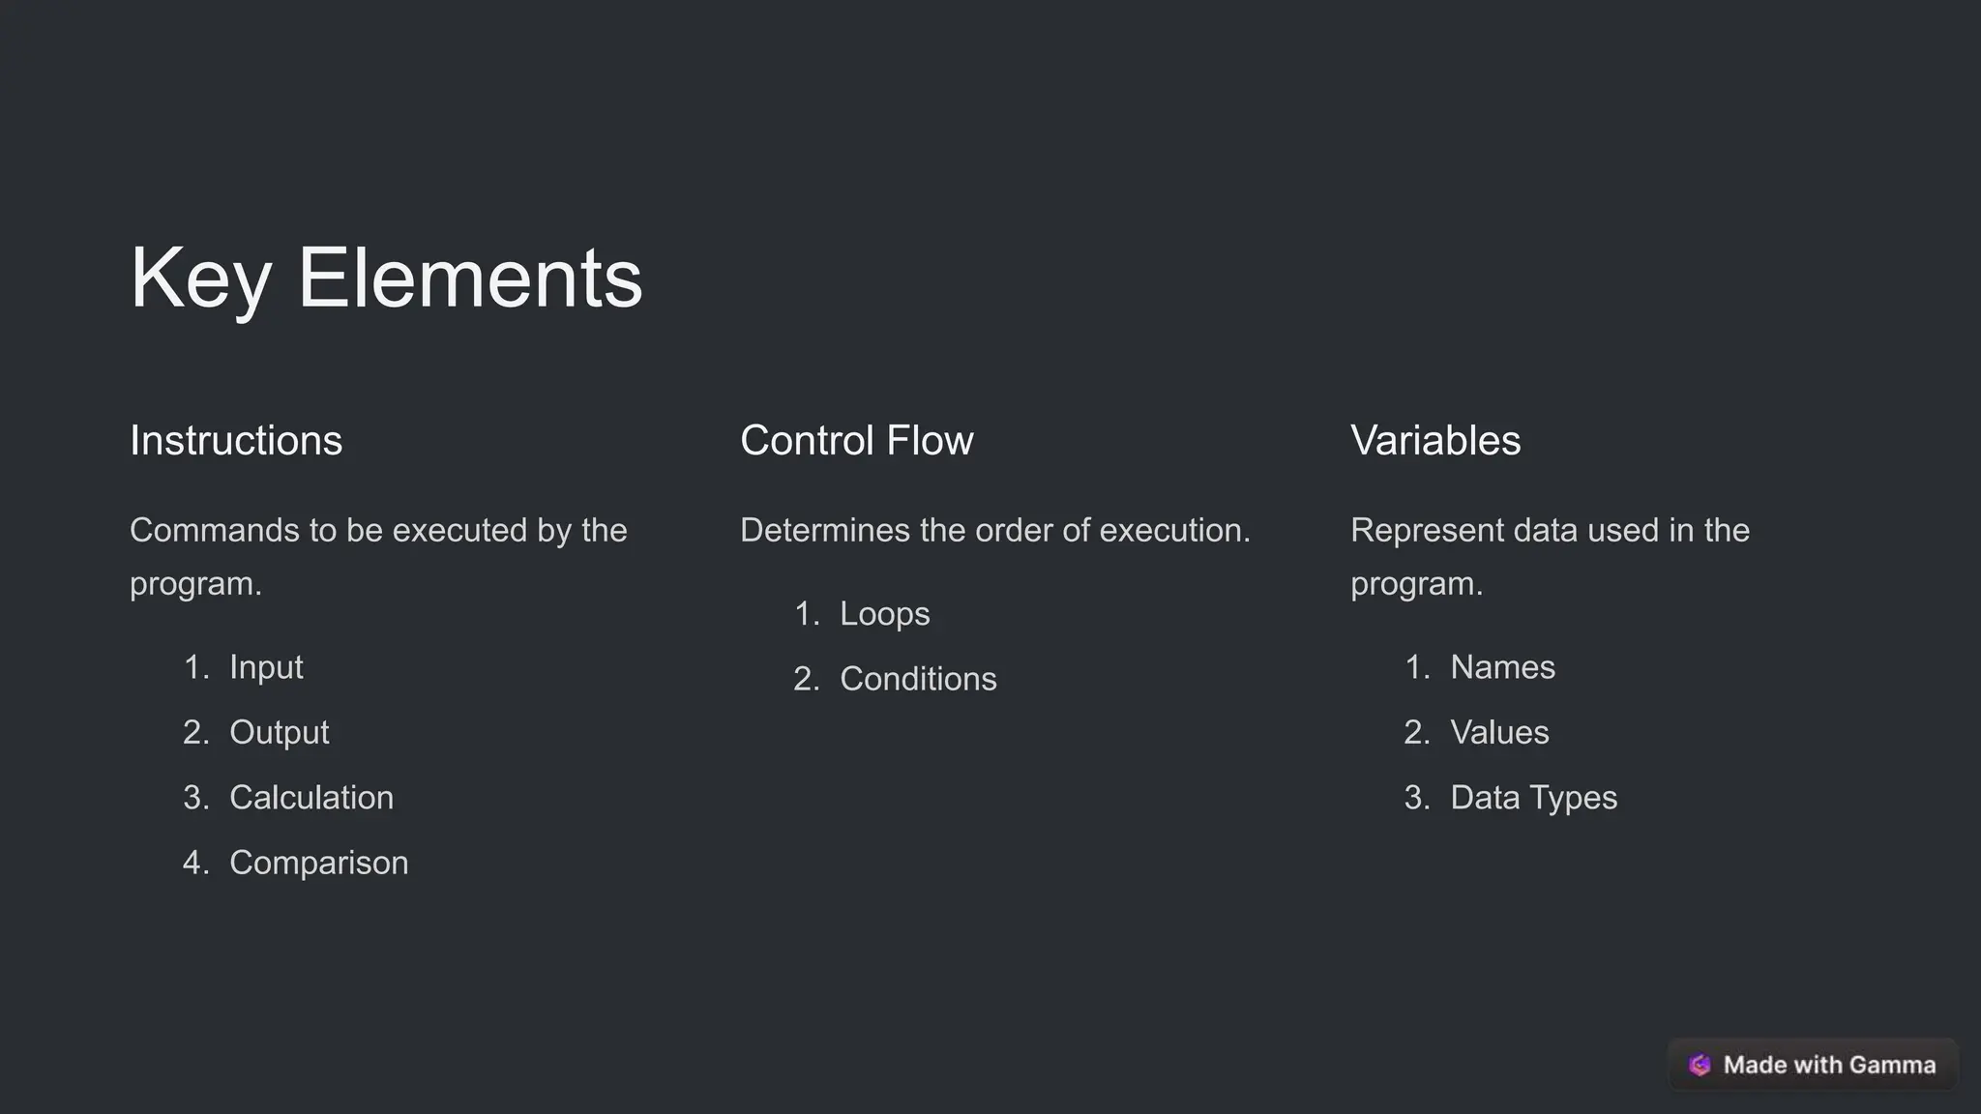Click the Values list item
Viewport: 1981px width, 1114px height.
coord(1499,732)
